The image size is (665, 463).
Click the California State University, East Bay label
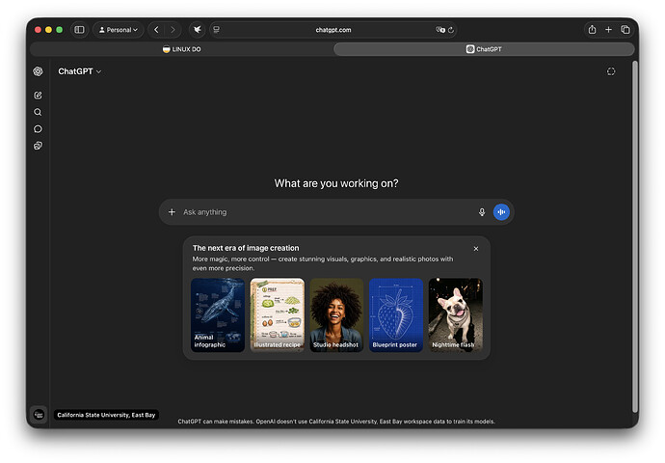[106, 415]
